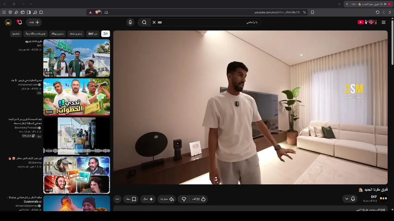Image resolution: width=394 pixels, height=221 pixels.
Task: Open the Ahmed Alshammari channel link
Action: (x=27, y=206)
